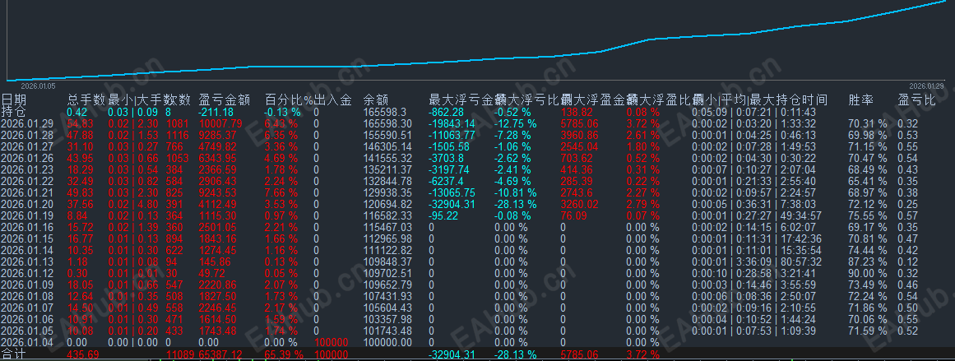
Task: Click the total percentage 65.39 %
Action: [285, 354]
